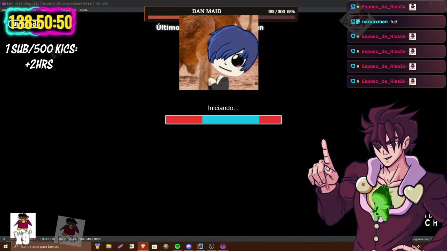This screenshot has height=251, width=447.
Task: Click the 138:50:50 countdown timer
Action: (x=40, y=22)
